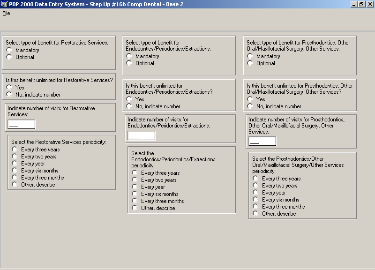This screenshot has width=375, height=270.
Task: Select Mandatory for Prosthodontics benefit type
Action: (250, 56)
